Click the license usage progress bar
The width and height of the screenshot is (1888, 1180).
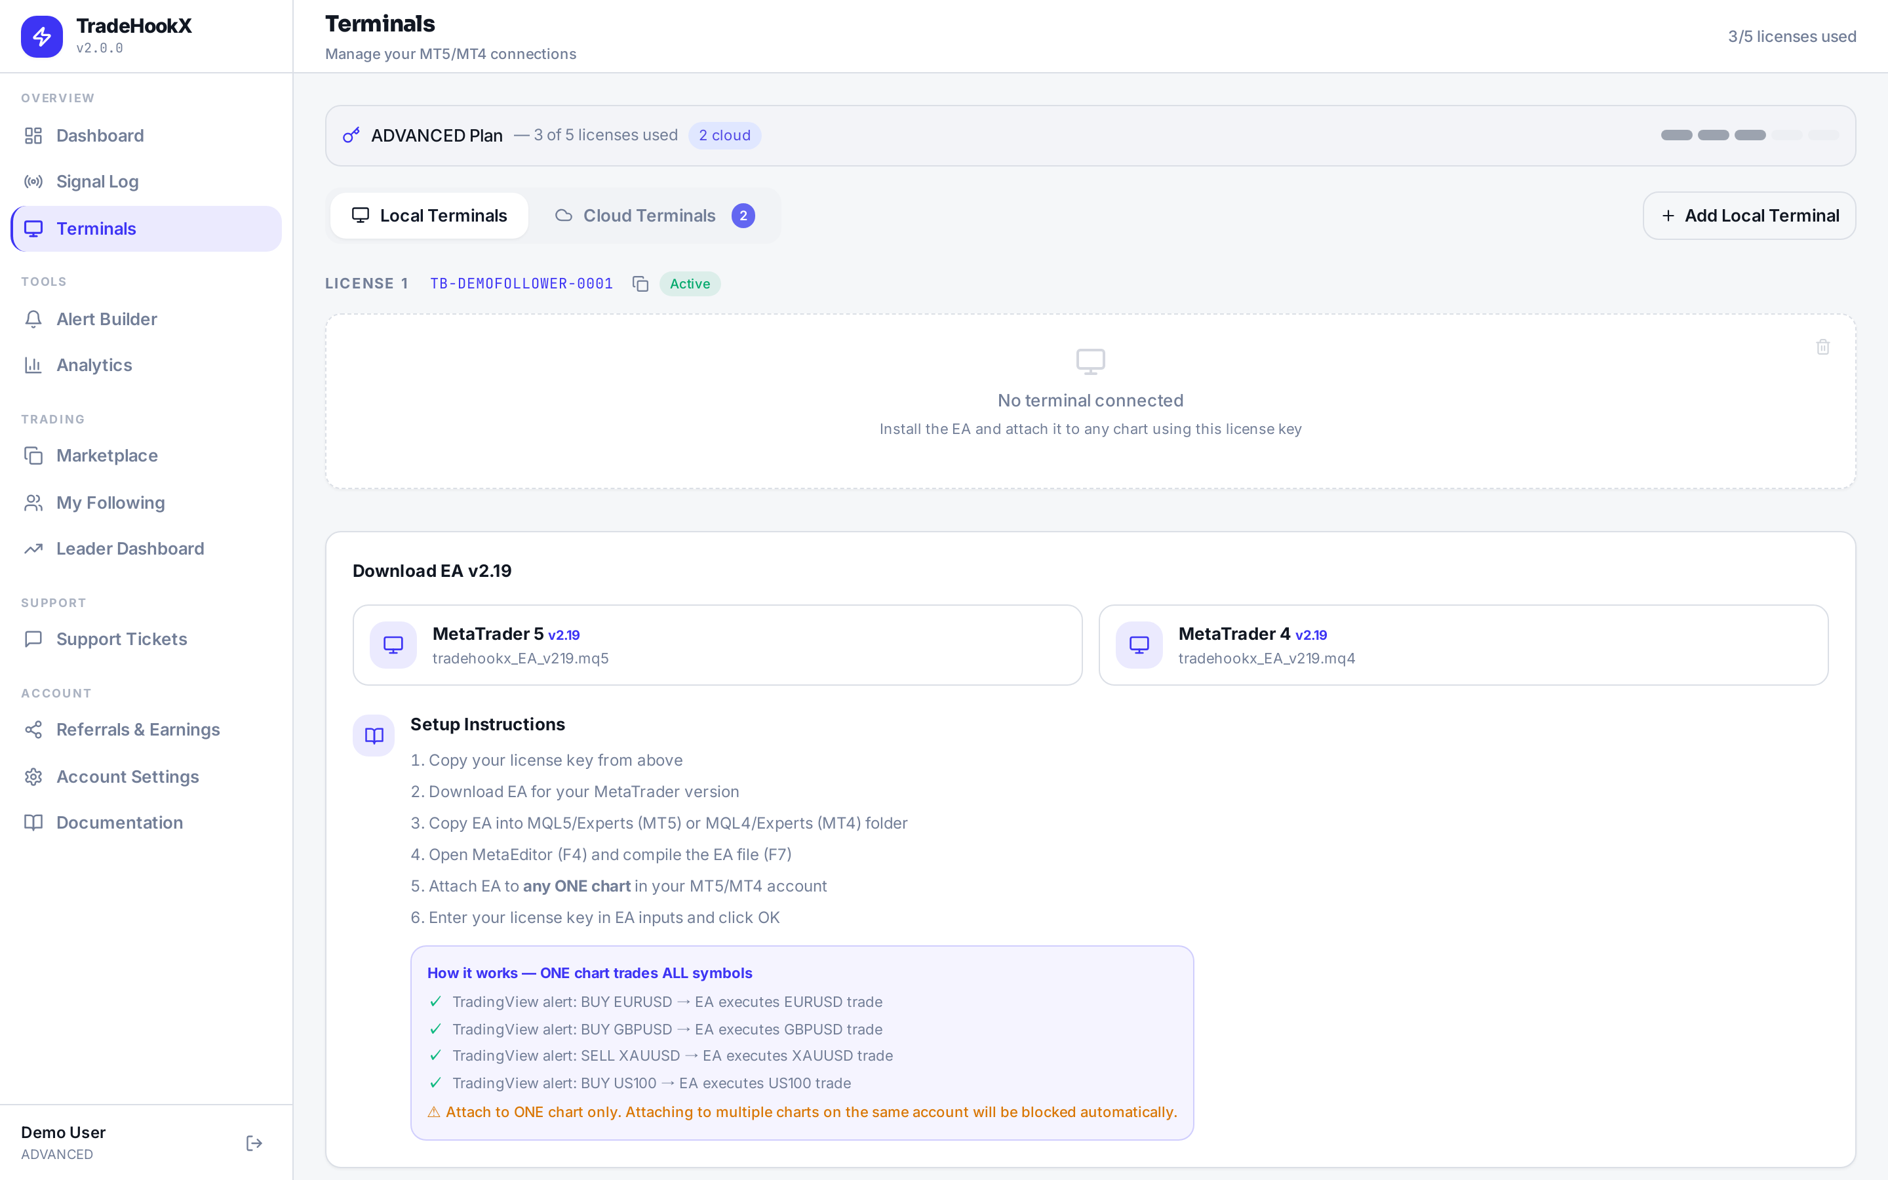[1750, 135]
